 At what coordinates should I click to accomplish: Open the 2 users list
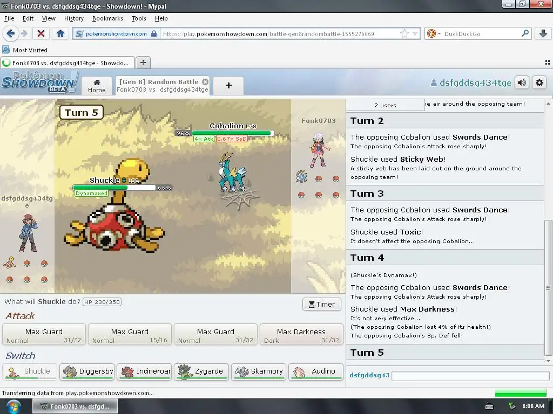(385, 105)
